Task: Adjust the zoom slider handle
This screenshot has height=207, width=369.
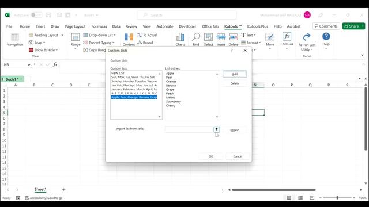Action: (337, 198)
